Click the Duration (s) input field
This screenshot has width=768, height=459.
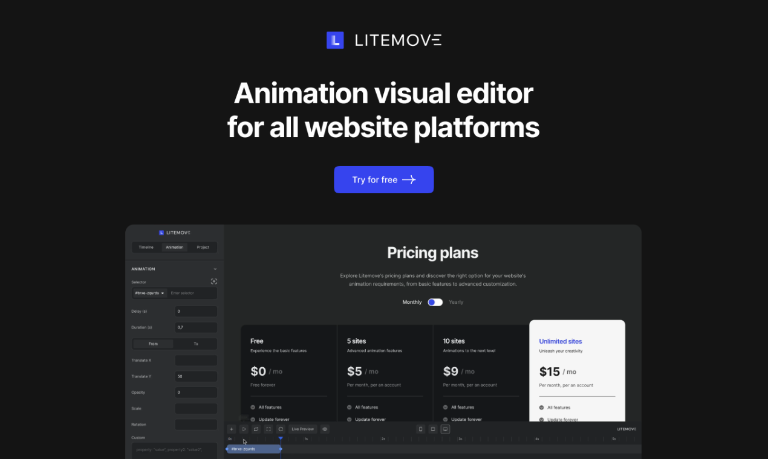196,327
